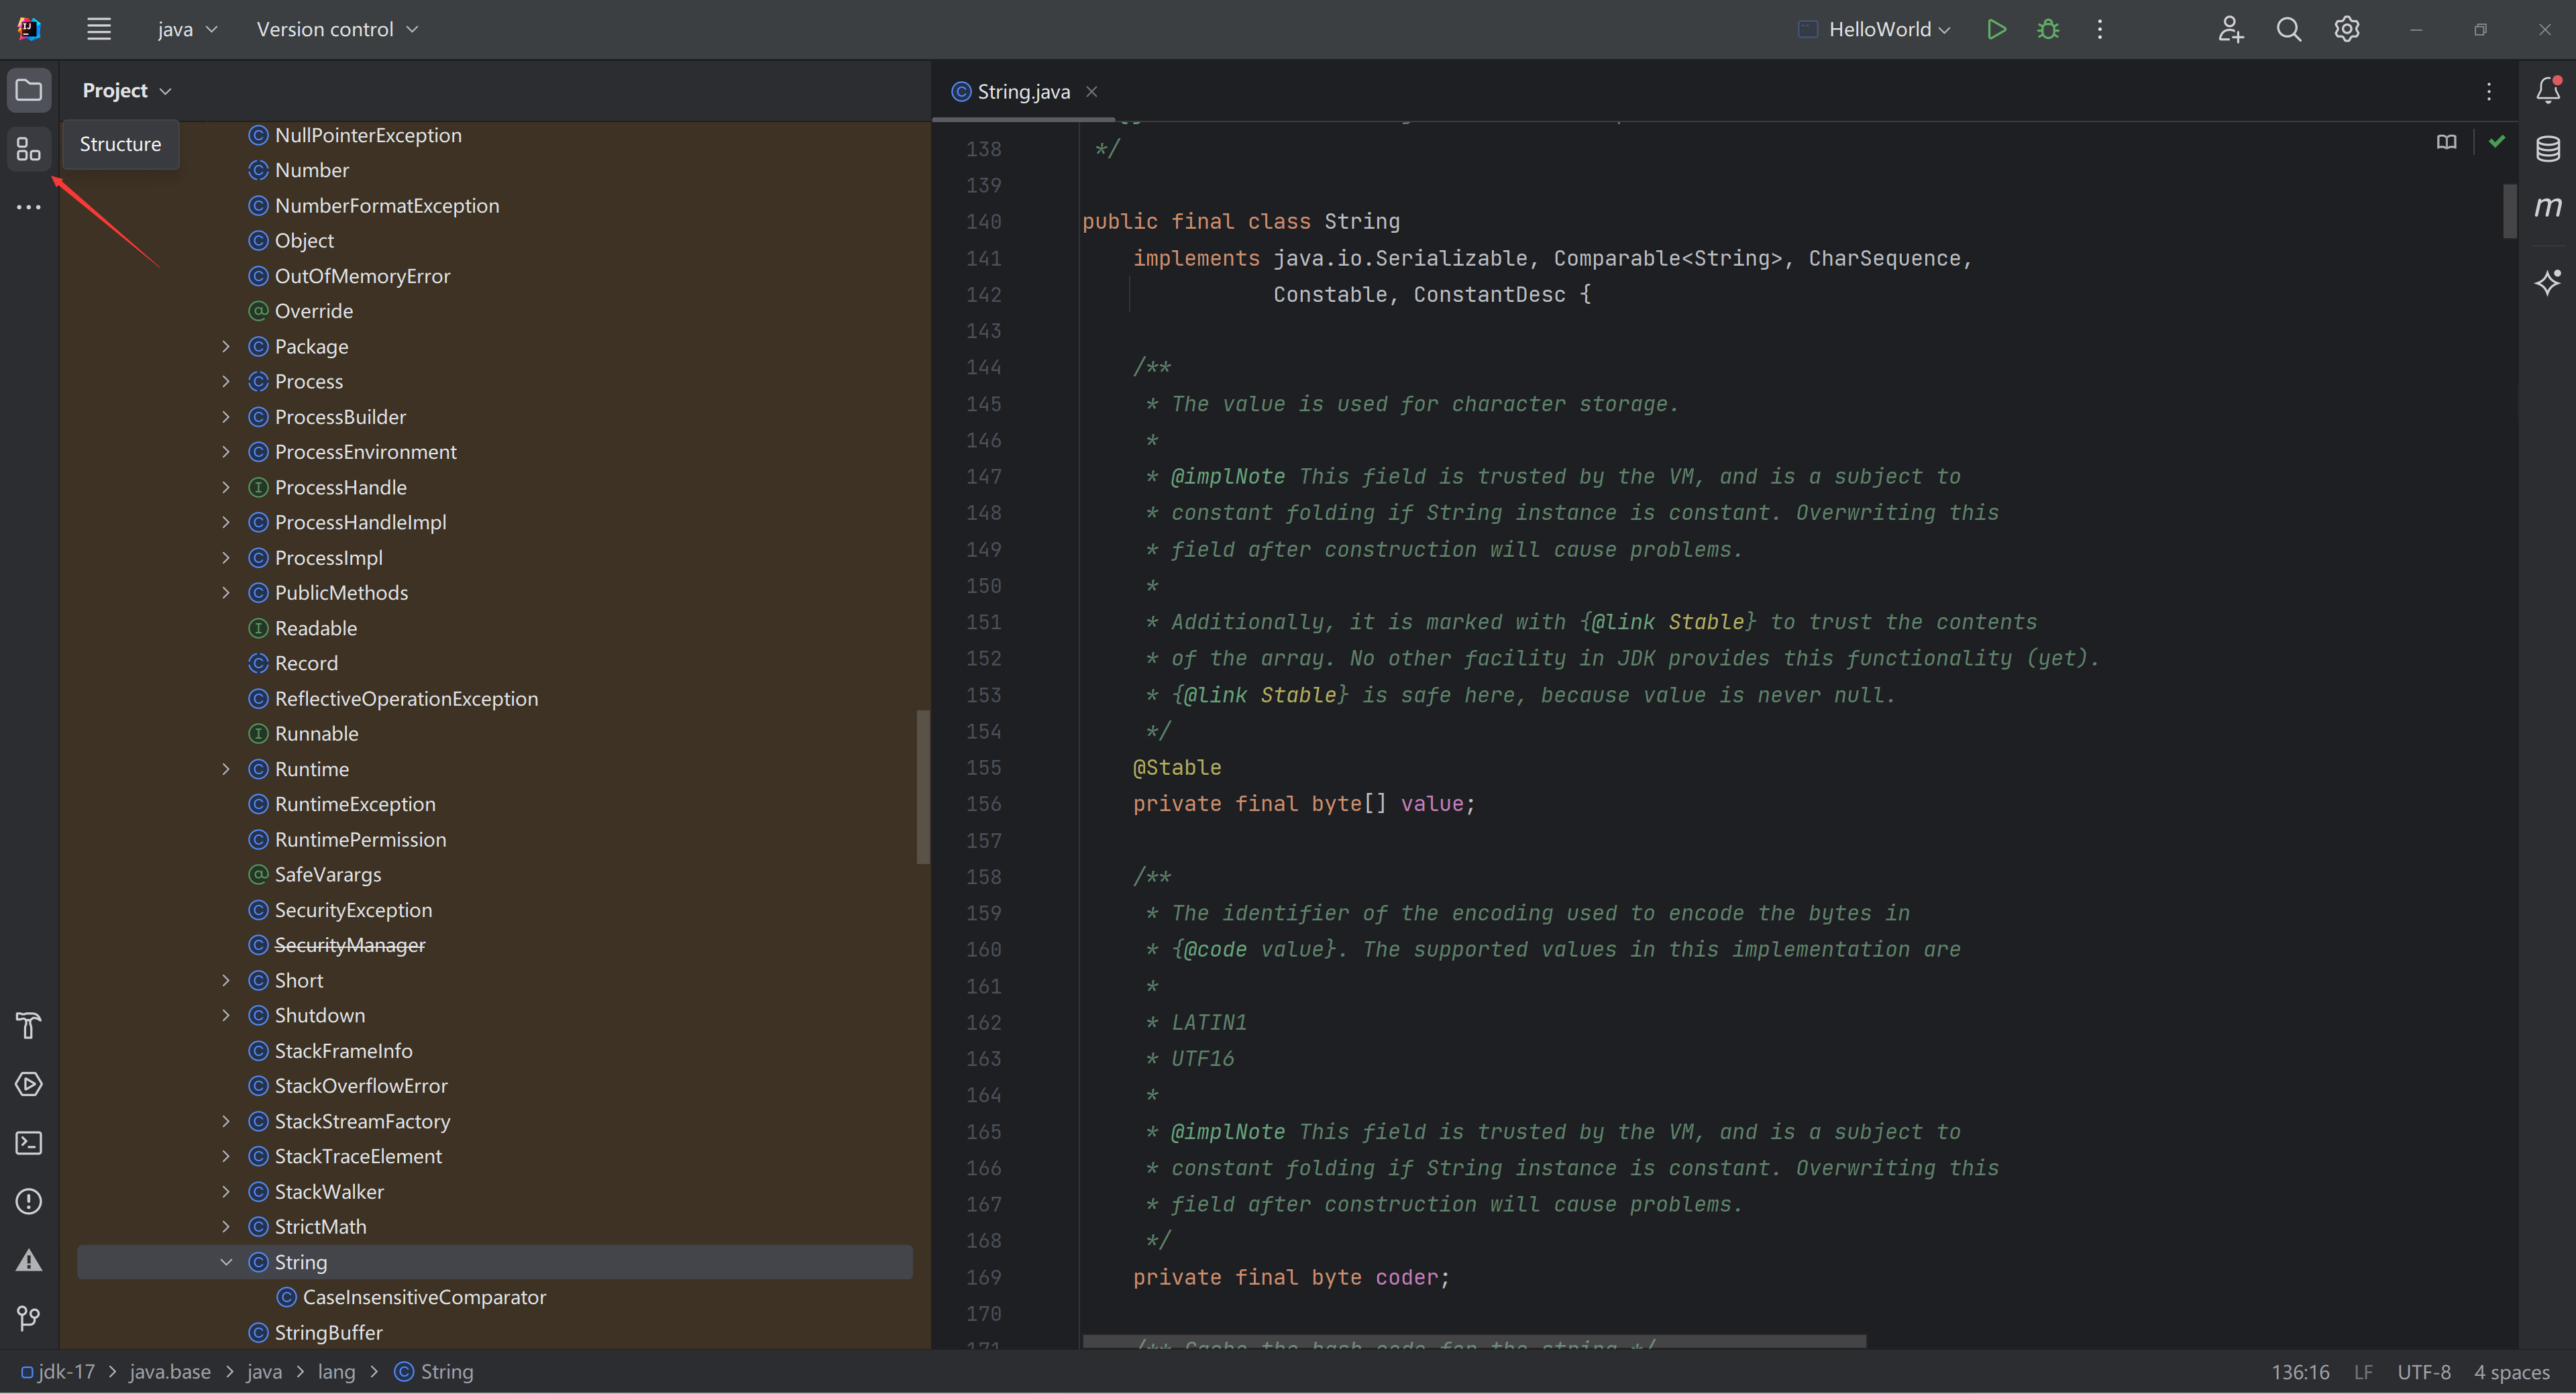Image resolution: width=2576 pixels, height=1394 pixels.
Task: Click jdk-17 breadcrumb
Action: [59, 1371]
